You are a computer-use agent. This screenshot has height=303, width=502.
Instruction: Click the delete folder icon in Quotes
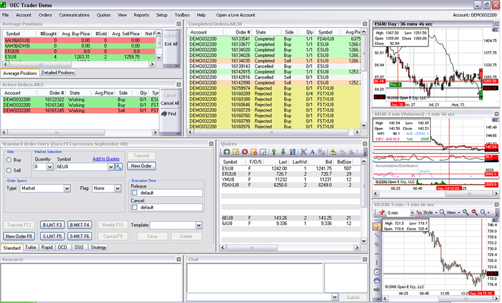pos(254,152)
